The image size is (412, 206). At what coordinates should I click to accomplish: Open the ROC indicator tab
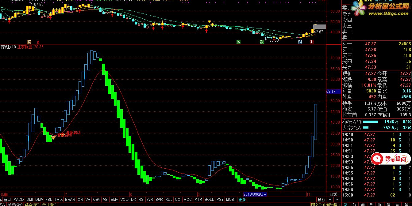[x=188, y=199]
